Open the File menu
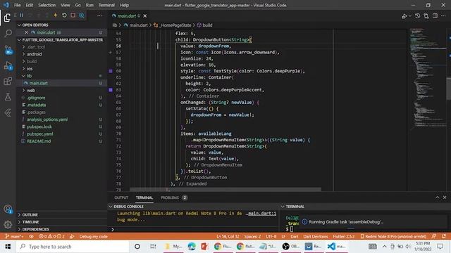 click(18, 5)
